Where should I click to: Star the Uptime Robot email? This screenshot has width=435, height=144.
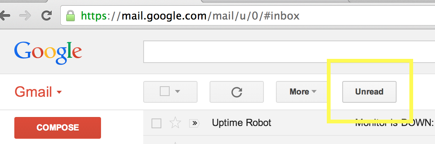tap(175, 123)
